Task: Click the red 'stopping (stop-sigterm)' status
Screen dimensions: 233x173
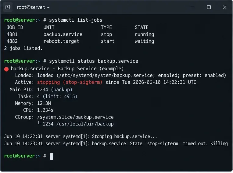Action: pyautogui.click(x=70, y=82)
